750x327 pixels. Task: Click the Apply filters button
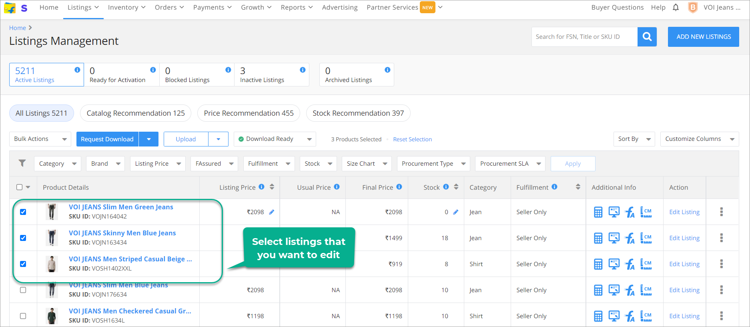point(573,164)
